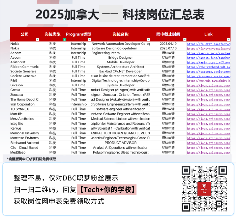Open the Program类型 column filter dropdown

tap(89, 40)
